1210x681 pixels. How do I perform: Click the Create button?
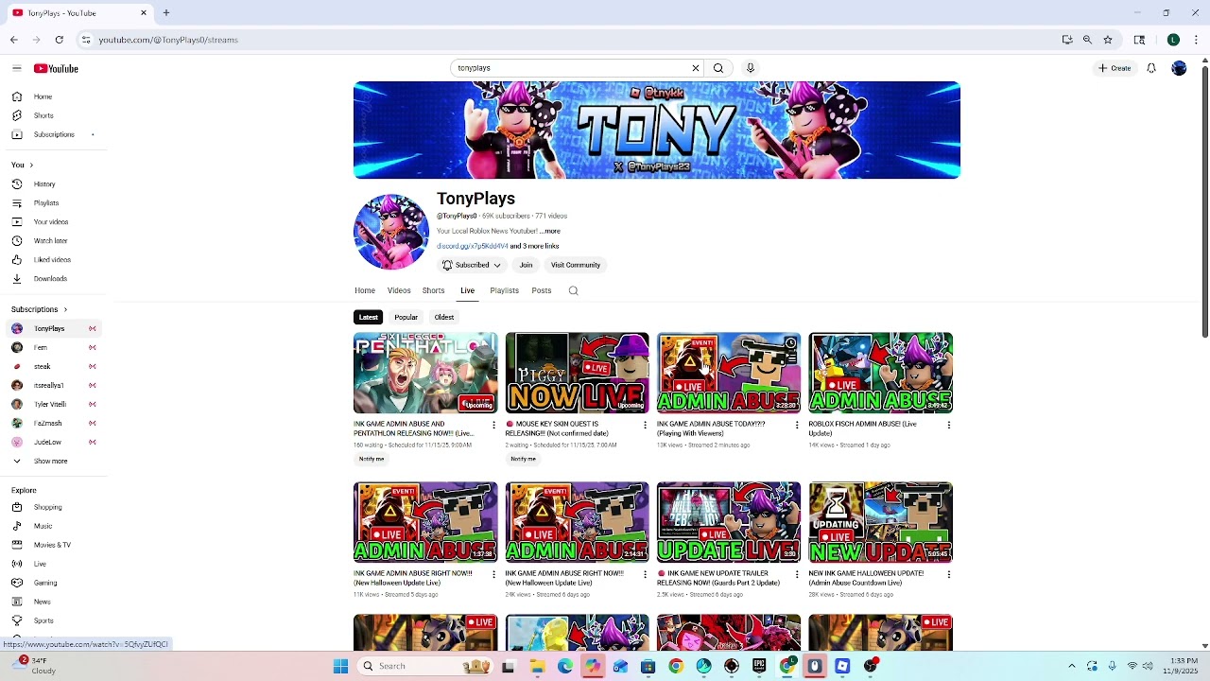[1115, 68]
